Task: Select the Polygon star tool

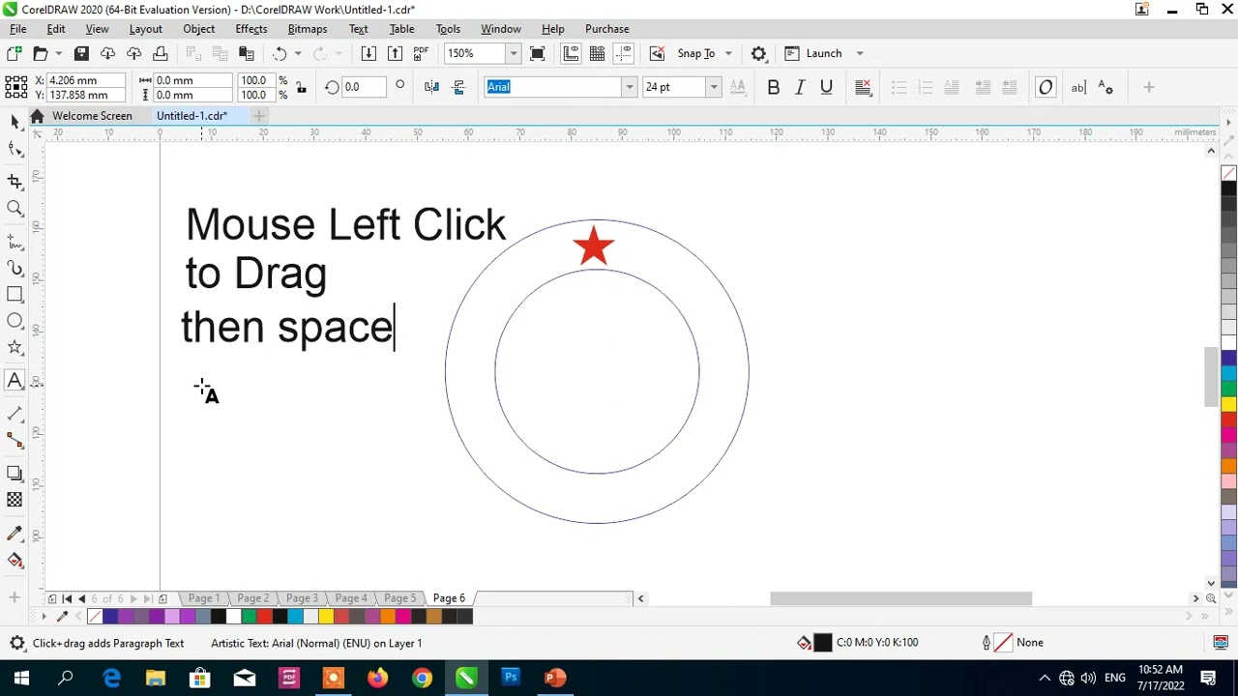Action: [15, 347]
